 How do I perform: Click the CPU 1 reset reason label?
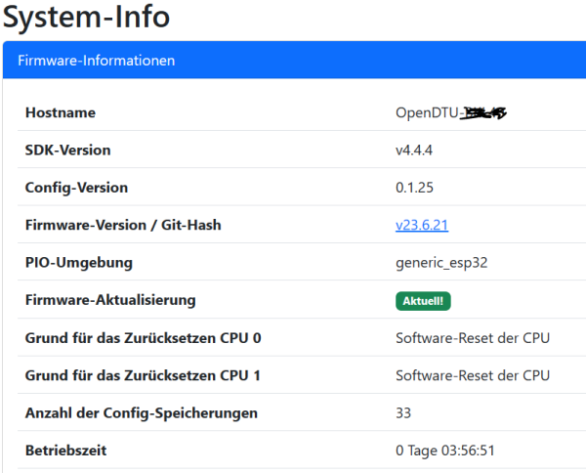pos(143,375)
